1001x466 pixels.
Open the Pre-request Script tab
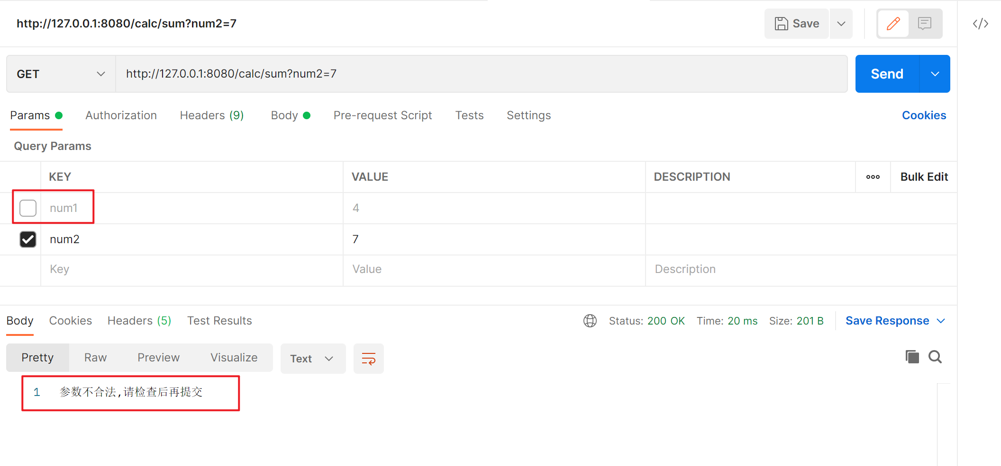pyautogui.click(x=382, y=115)
